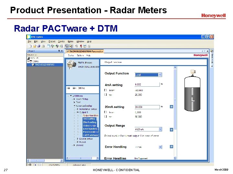The image size is (233, 174).
Task: Click the blank window icon beside the print icon
Action: (49, 46)
